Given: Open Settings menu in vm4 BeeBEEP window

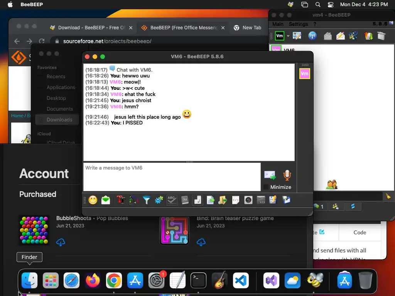Looking at the screenshot, I should [x=299, y=24].
